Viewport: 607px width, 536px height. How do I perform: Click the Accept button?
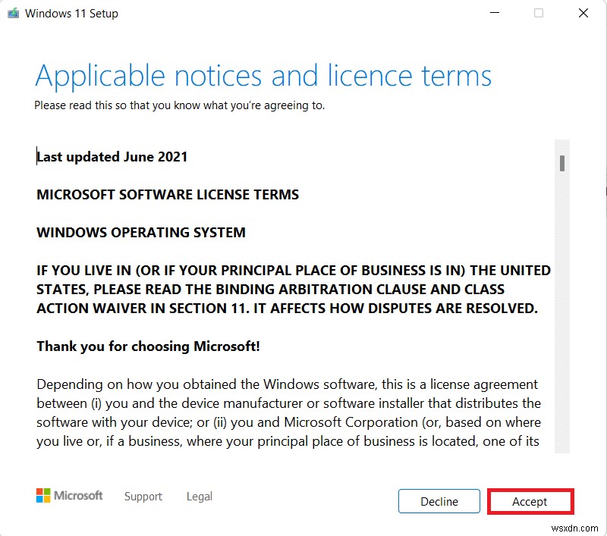530,501
